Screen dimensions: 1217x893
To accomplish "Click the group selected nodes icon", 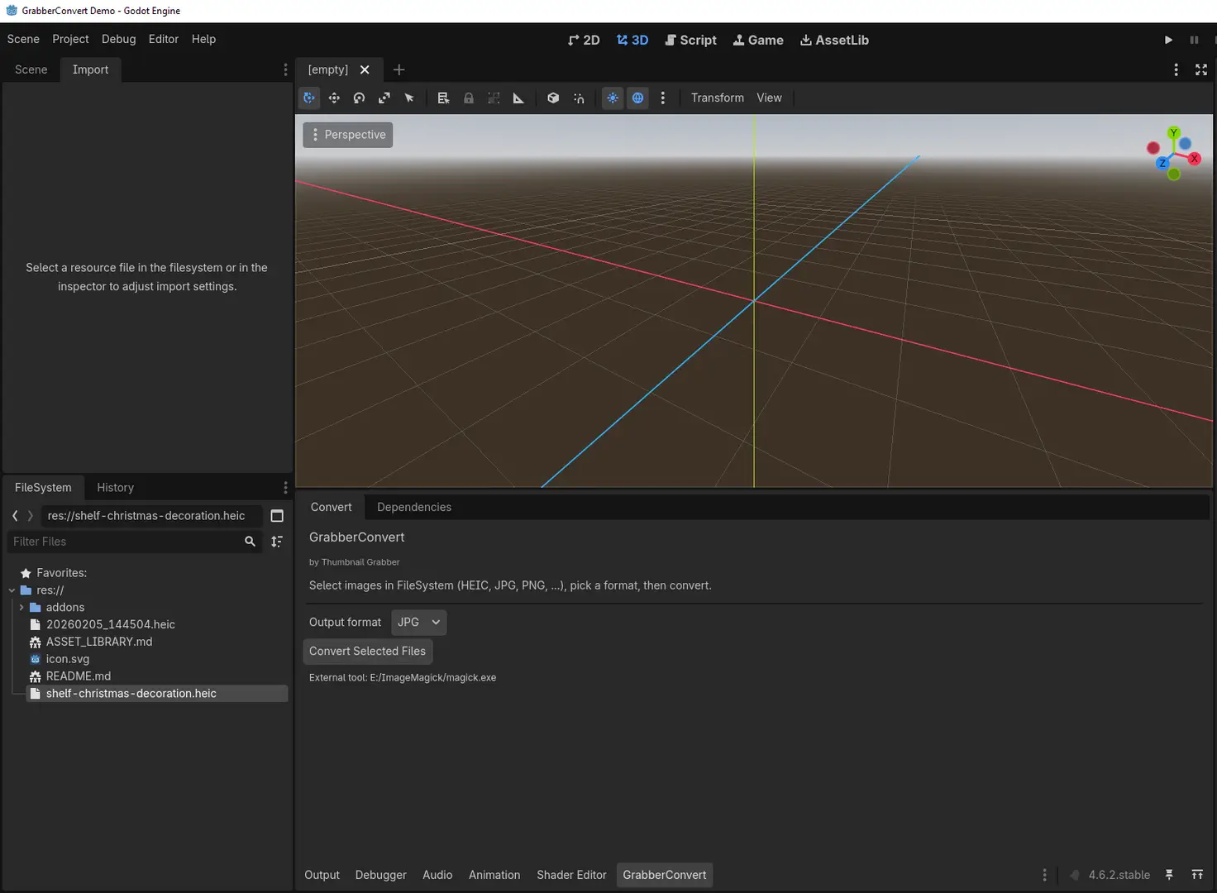I will click(x=494, y=98).
